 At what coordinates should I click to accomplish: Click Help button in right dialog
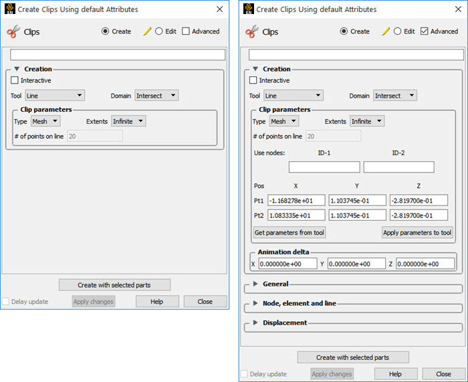pyautogui.click(x=396, y=373)
